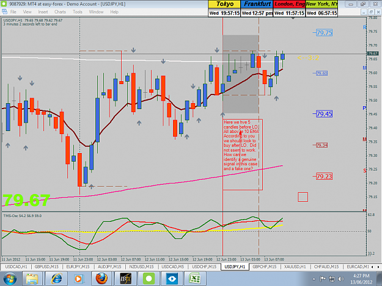Click London time Wed 11:57:15
This screenshot has width=382, height=286.
point(289,13)
